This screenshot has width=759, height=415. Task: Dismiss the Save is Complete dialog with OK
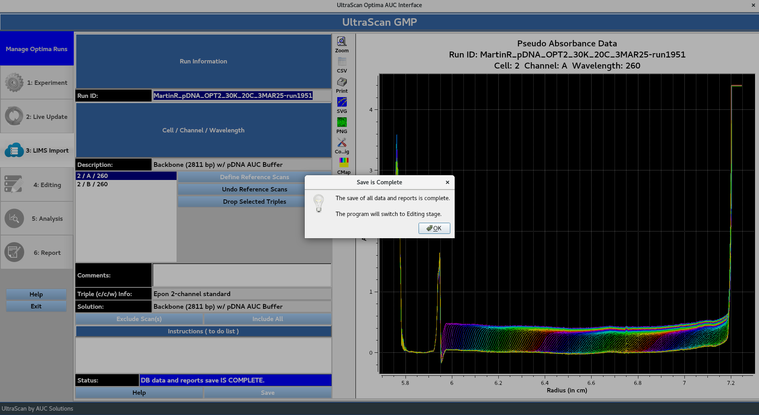434,228
